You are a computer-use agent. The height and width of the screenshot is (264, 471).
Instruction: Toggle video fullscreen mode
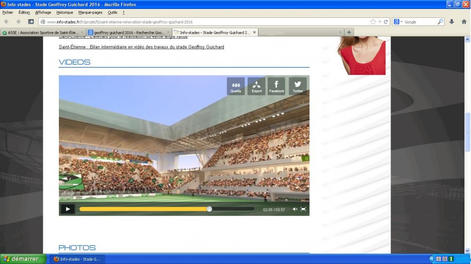point(303,209)
